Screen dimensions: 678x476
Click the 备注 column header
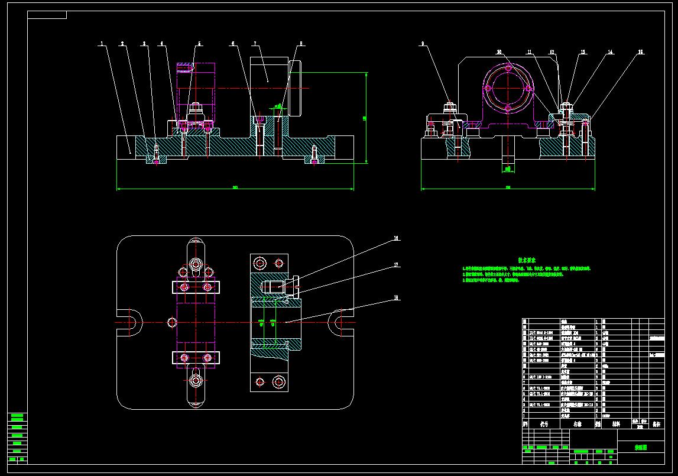(656, 424)
